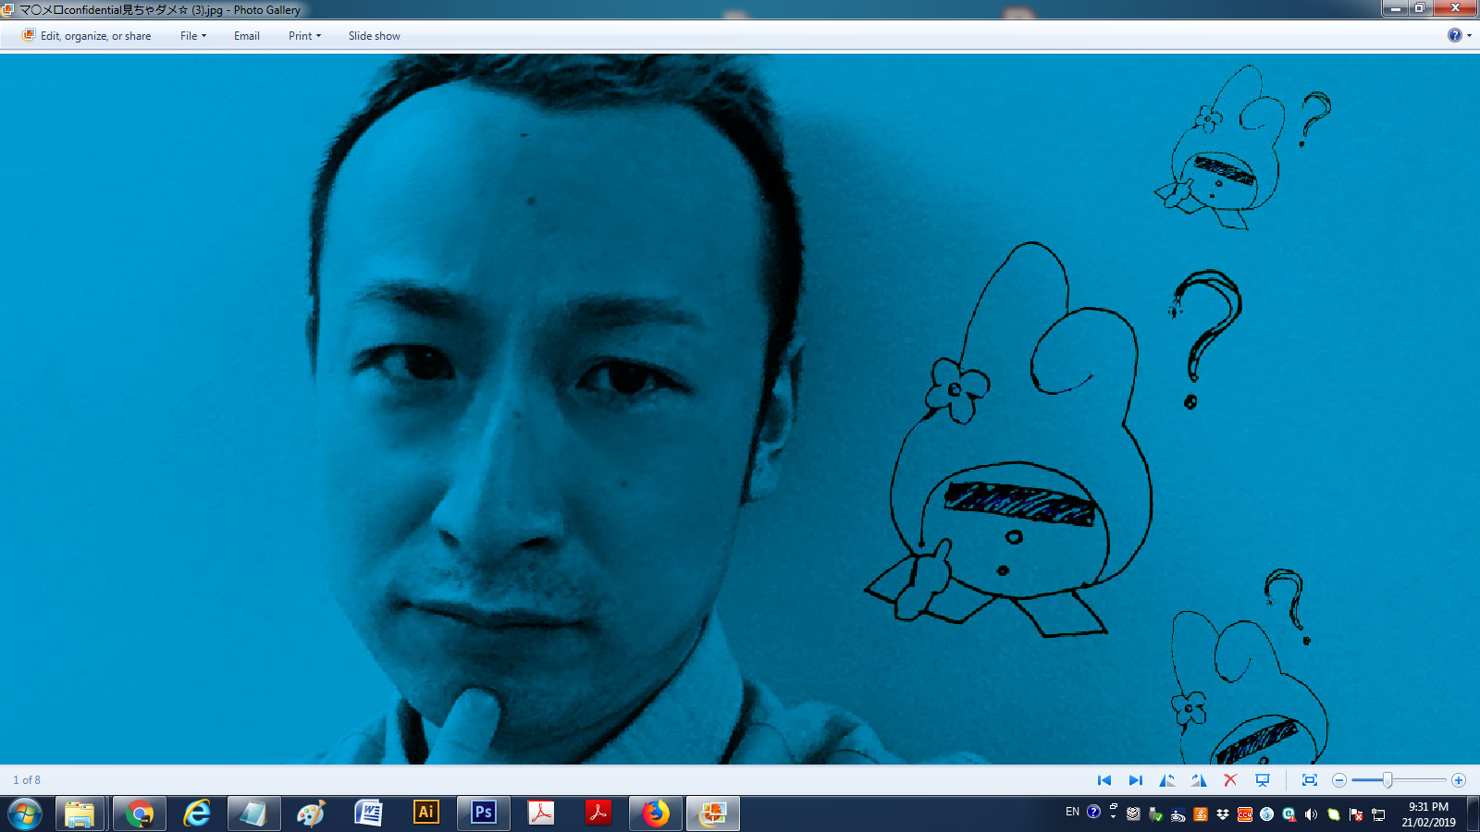Click the Email button
Viewport: 1480px width, 832px height.
tap(247, 36)
